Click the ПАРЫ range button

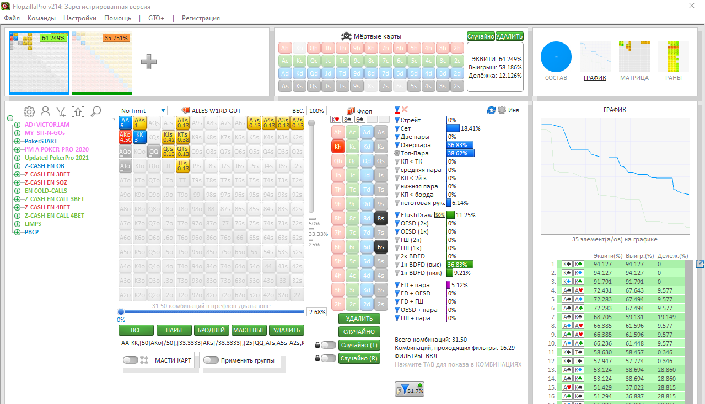point(174,330)
